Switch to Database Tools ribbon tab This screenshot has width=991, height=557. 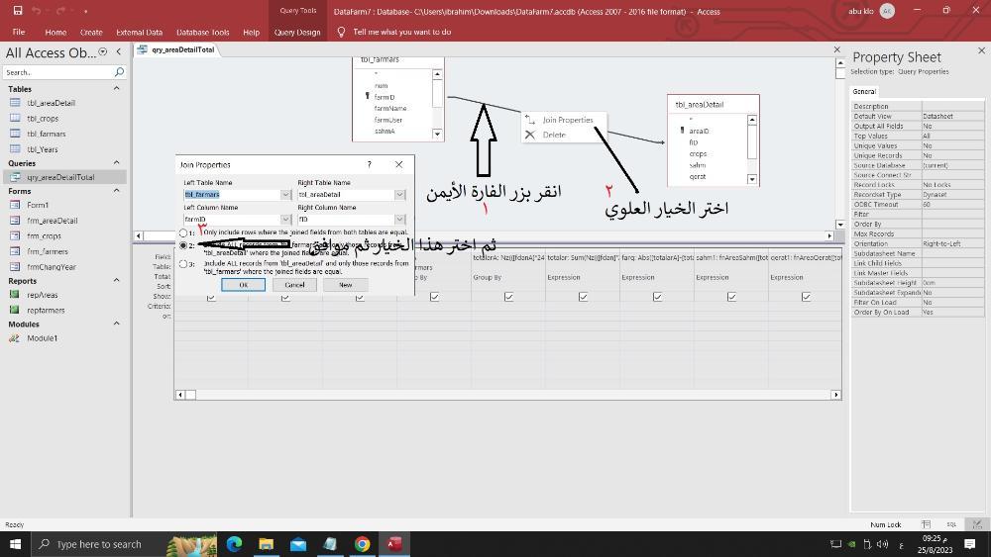click(202, 32)
